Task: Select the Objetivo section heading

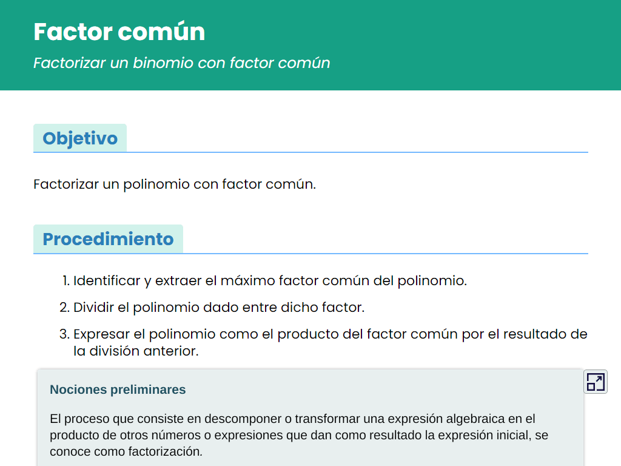Action: click(80, 138)
